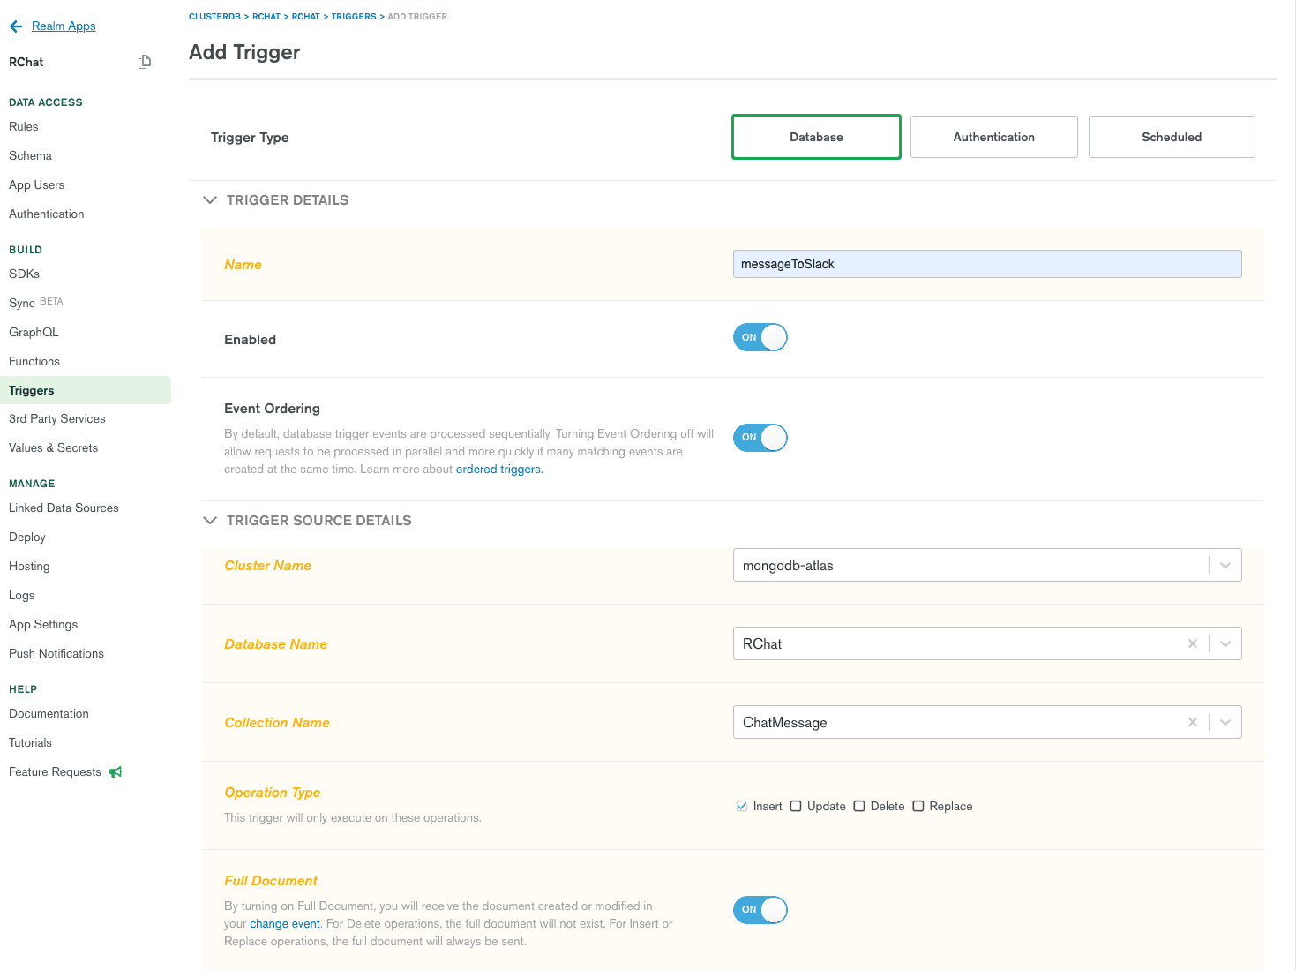Image resolution: width=1296 pixels, height=970 pixels.
Task: Open Feature Requests in the sidebar
Action: click(56, 772)
